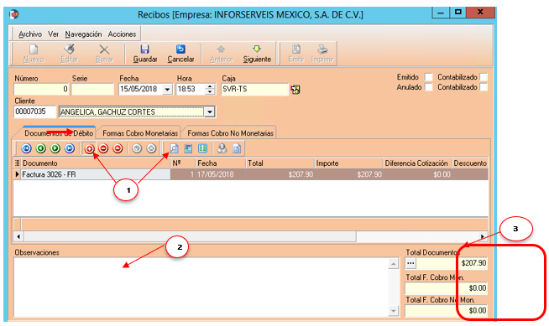Click the form view grid toolbar icon
The width and height of the screenshot is (549, 326).
[x=188, y=148]
